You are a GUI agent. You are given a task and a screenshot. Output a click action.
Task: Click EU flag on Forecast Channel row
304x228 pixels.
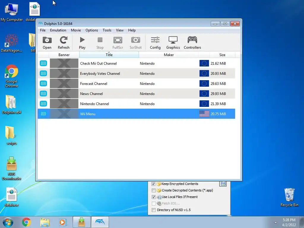pyautogui.click(x=204, y=83)
